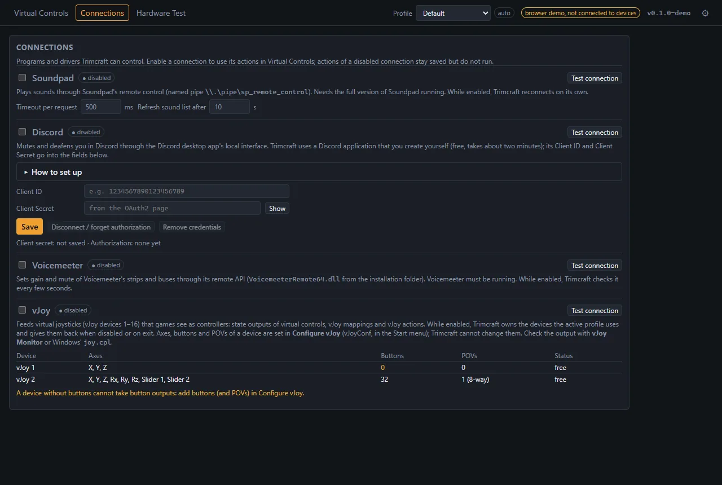722x485 pixels.
Task: Click the vJoy disabled status badge
Action: point(73,310)
